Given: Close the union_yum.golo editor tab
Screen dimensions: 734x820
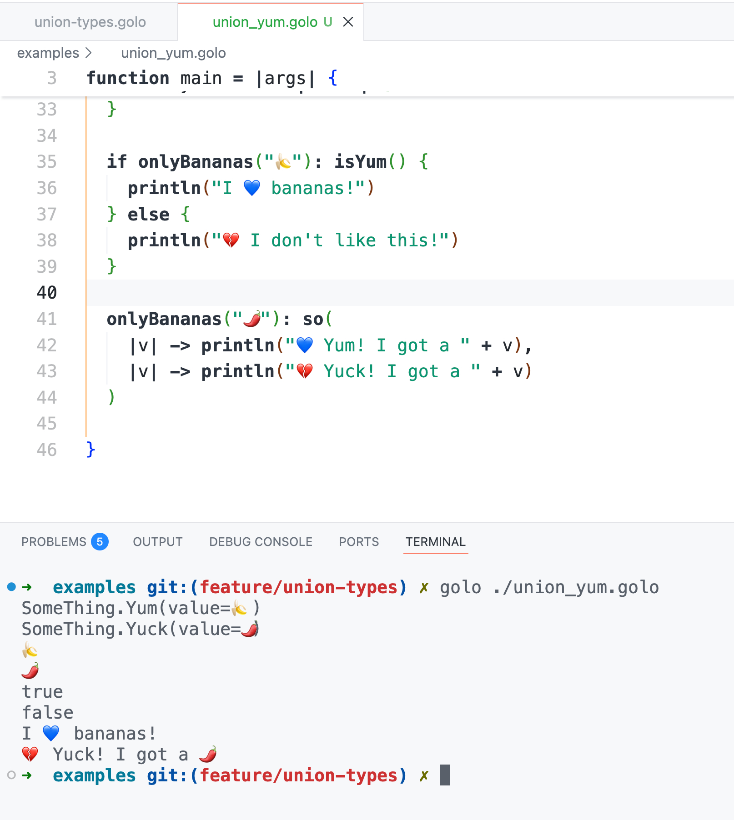Looking at the screenshot, I should pyautogui.click(x=348, y=22).
